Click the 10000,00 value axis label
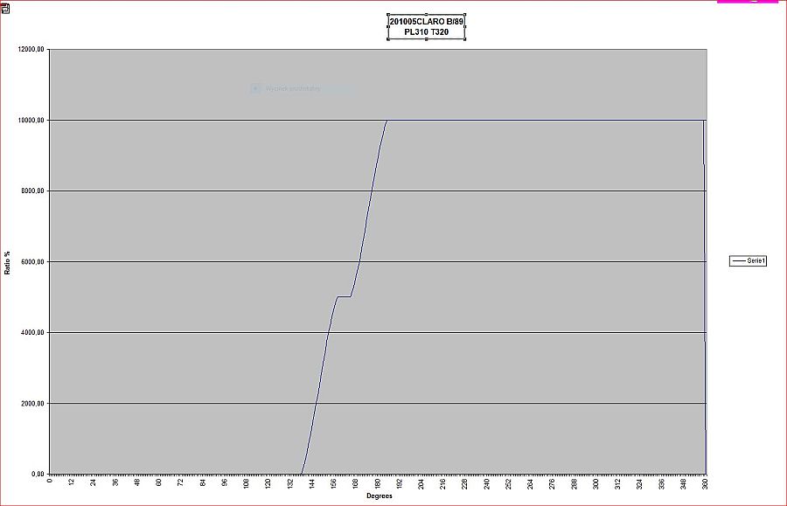The image size is (787, 506). click(x=31, y=121)
